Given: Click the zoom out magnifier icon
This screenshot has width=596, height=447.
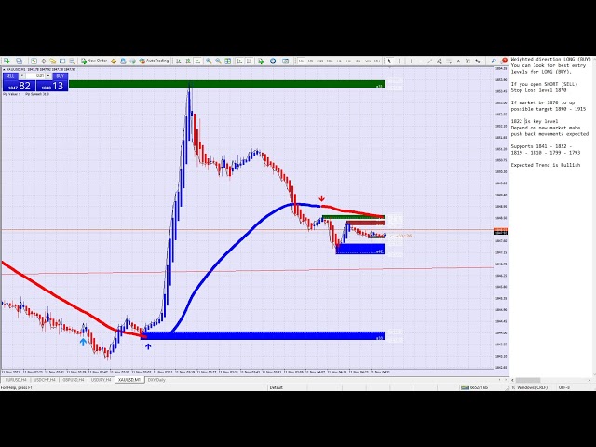Looking at the screenshot, I should 217,61.
